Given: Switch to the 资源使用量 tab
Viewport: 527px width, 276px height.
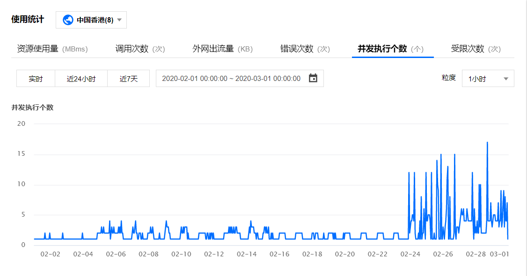Looking at the screenshot, I should [x=52, y=49].
